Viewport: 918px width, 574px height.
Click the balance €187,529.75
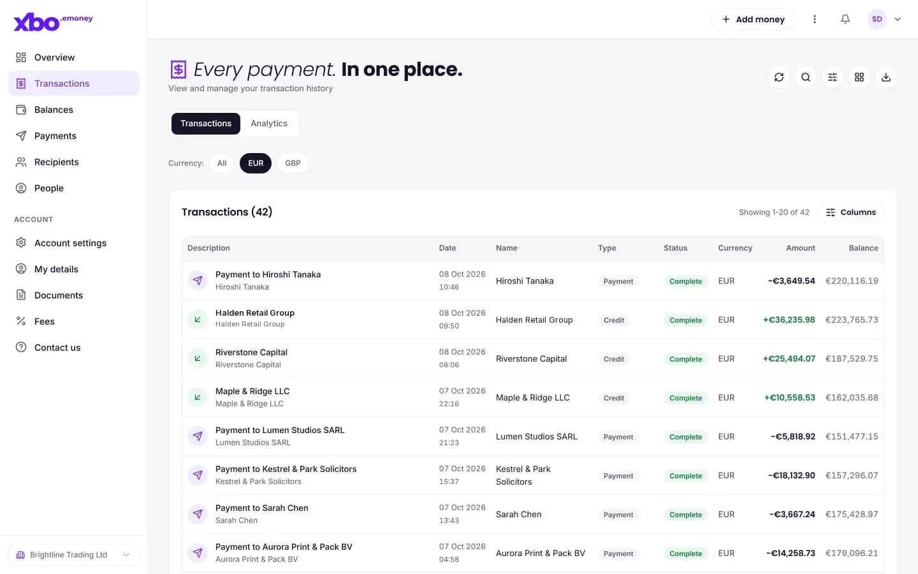pos(852,359)
